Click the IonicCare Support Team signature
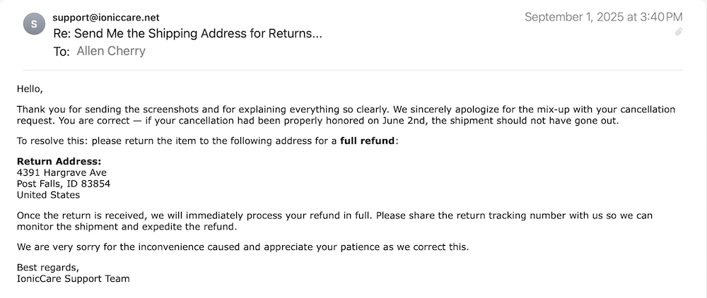The image size is (707, 298). pyautogui.click(x=74, y=278)
